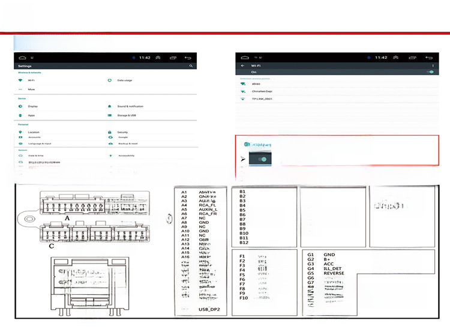Image resolution: width=450 pixels, height=329 pixels.
Task: Click the B12 pin label
Action: [x=244, y=243]
